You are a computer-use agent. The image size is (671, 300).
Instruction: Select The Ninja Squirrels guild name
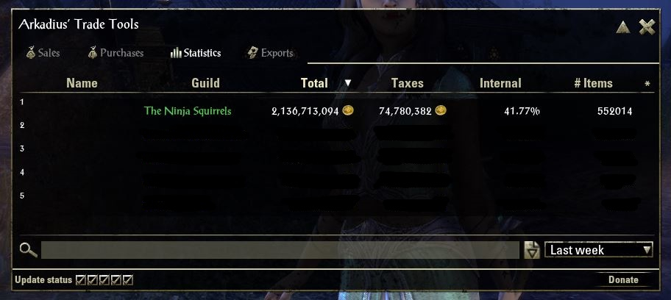click(x=188, y=111)
